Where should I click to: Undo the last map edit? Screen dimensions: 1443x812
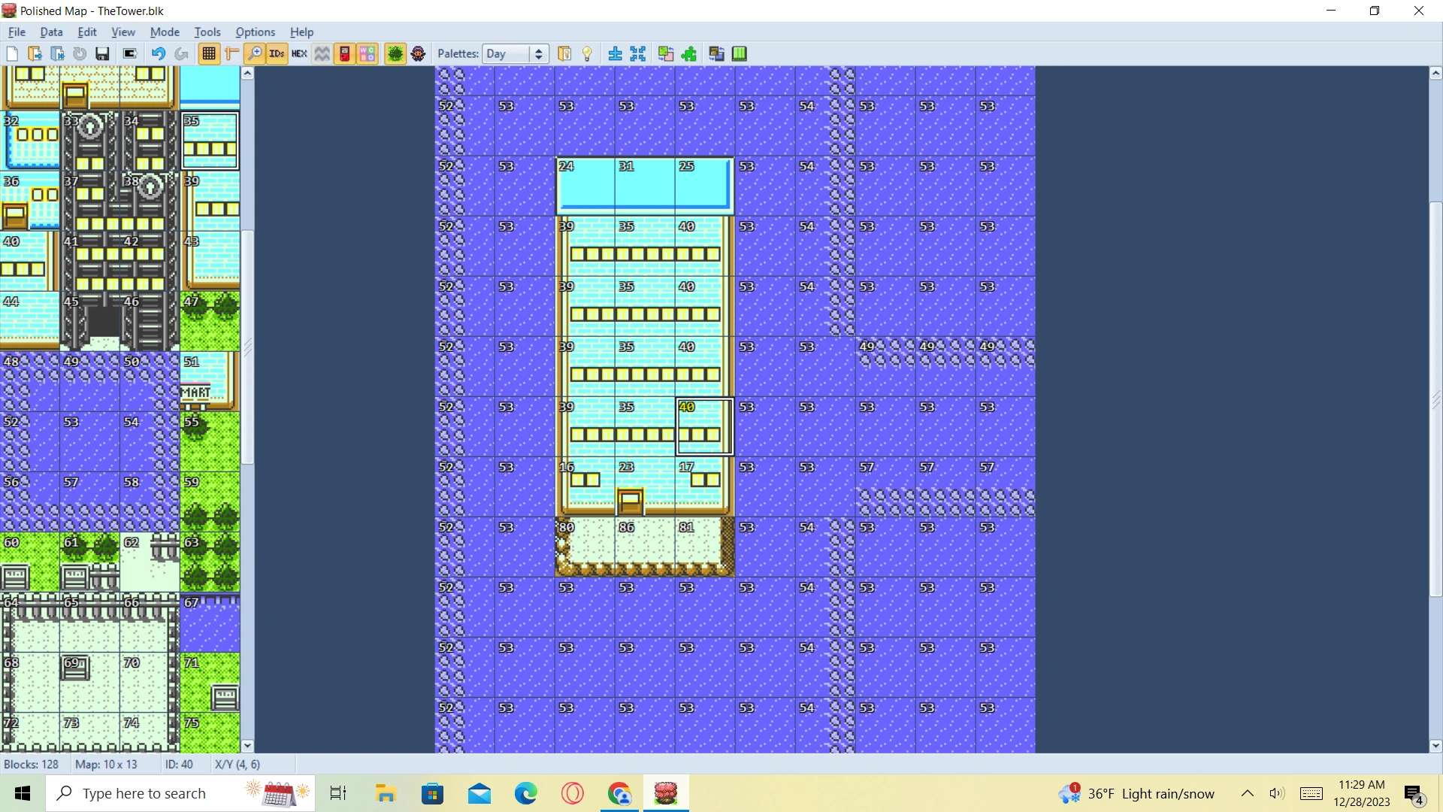(157, 53)
